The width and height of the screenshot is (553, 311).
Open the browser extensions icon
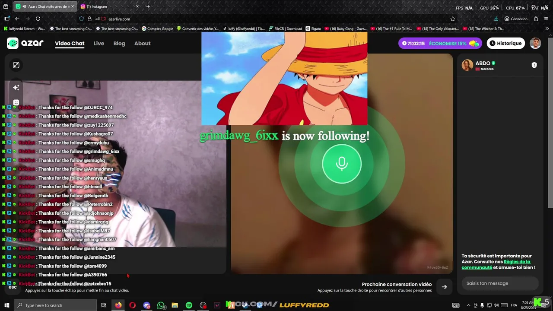(x=536, y=19)
